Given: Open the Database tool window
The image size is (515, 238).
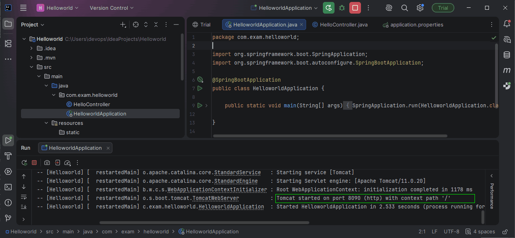Looking at the screenshot, I should point(507,55).
